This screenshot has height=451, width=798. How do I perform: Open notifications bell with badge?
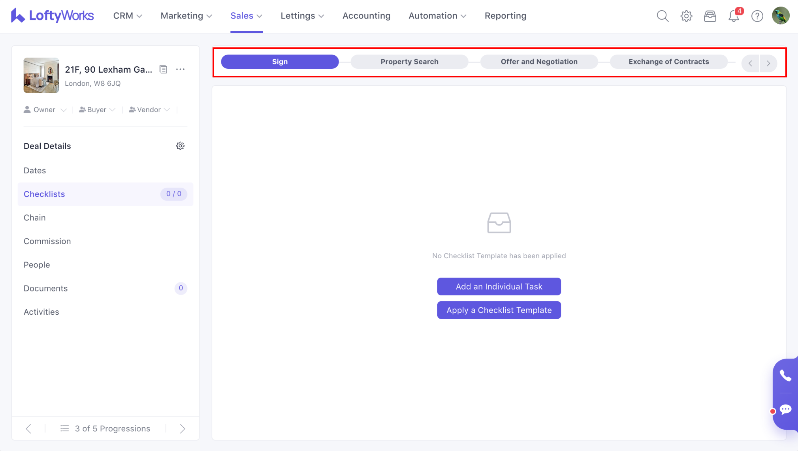pyautogui.click(x=734, y=16)
